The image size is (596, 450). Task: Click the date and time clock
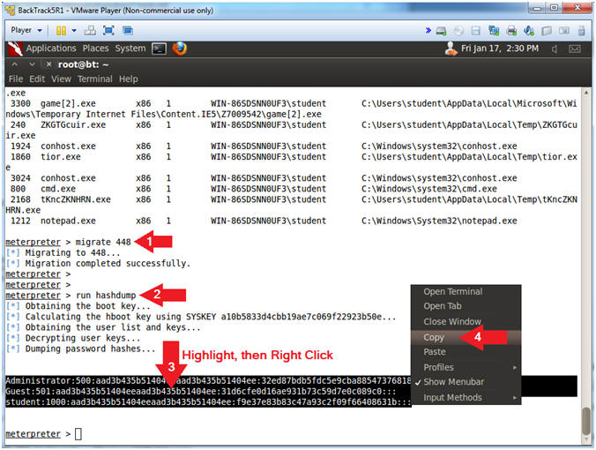coord(500,49)
